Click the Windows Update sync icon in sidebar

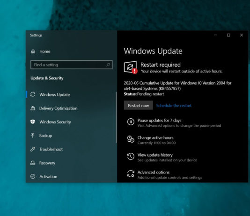(33, 94)
